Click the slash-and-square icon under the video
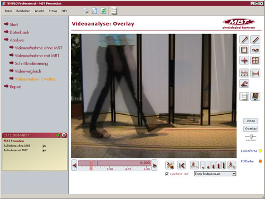This screenshot has height=199, width=265. tap(170, 165)
